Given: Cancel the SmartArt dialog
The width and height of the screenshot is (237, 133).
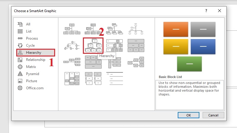Looking at the screenshot, I should [213, 115].
